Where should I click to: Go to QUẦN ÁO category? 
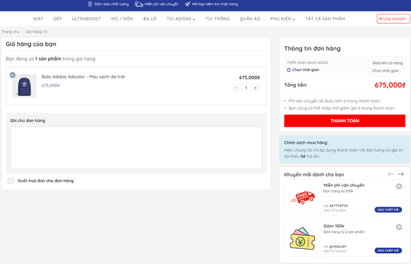tap(250, 19)
